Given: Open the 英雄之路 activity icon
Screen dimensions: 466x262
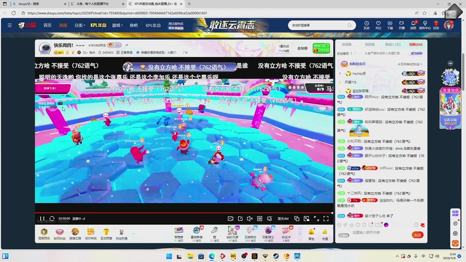Looking at the screenshot, I should point(75,234).
